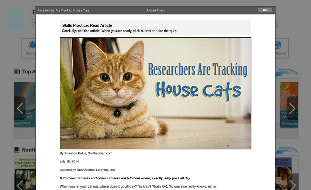
Task: Click the Nonfiction book icon
Action: click(x=17, y=150)
